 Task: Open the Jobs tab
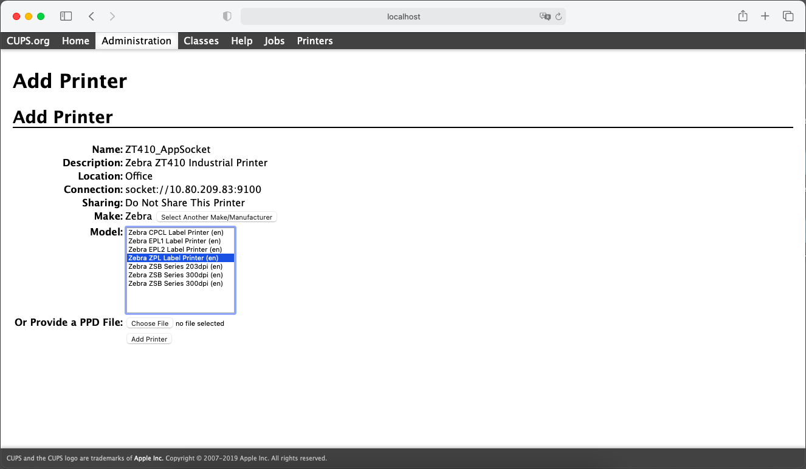(274, 41)
